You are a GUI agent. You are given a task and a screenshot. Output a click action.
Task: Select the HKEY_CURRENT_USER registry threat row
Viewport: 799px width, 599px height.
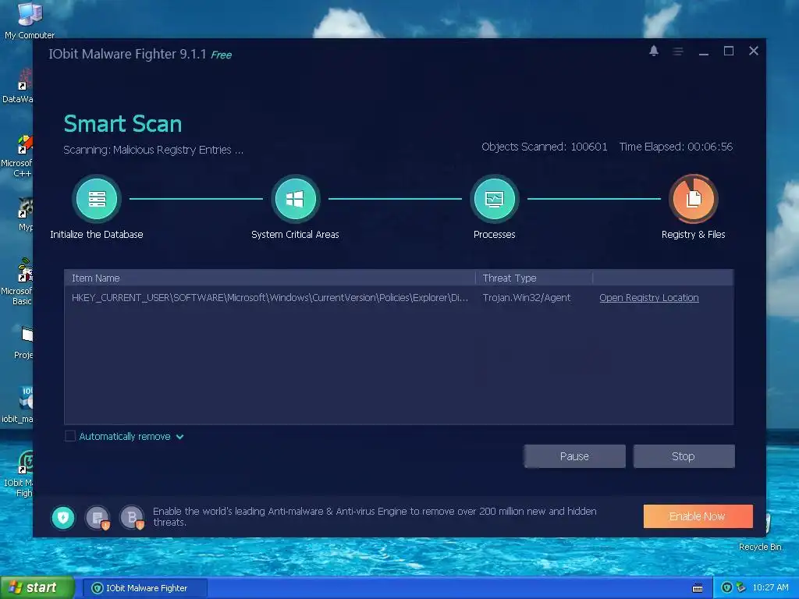click(399, 297)
